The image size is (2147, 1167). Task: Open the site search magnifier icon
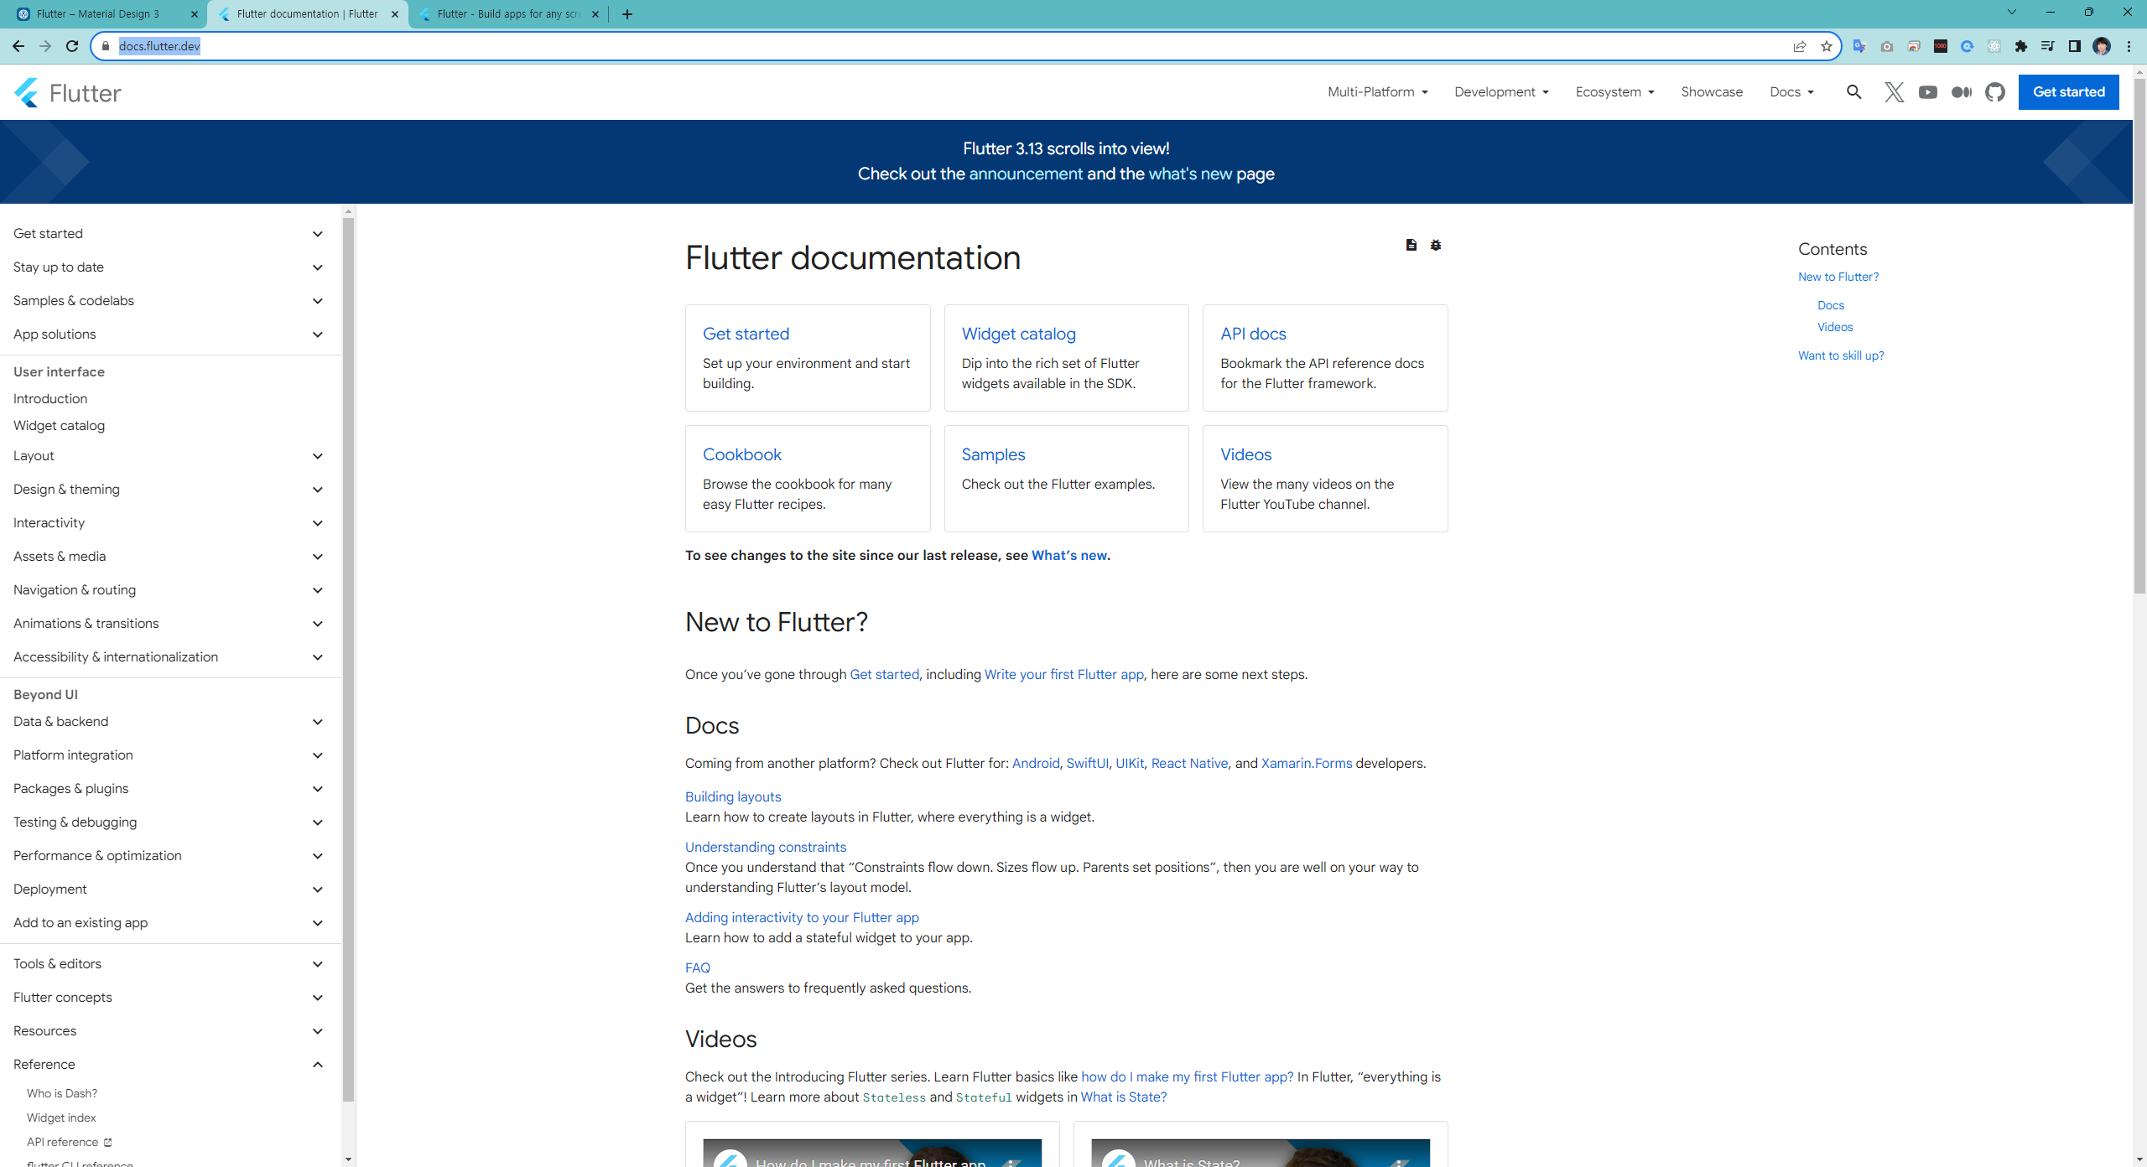[x=1853, y=92]
